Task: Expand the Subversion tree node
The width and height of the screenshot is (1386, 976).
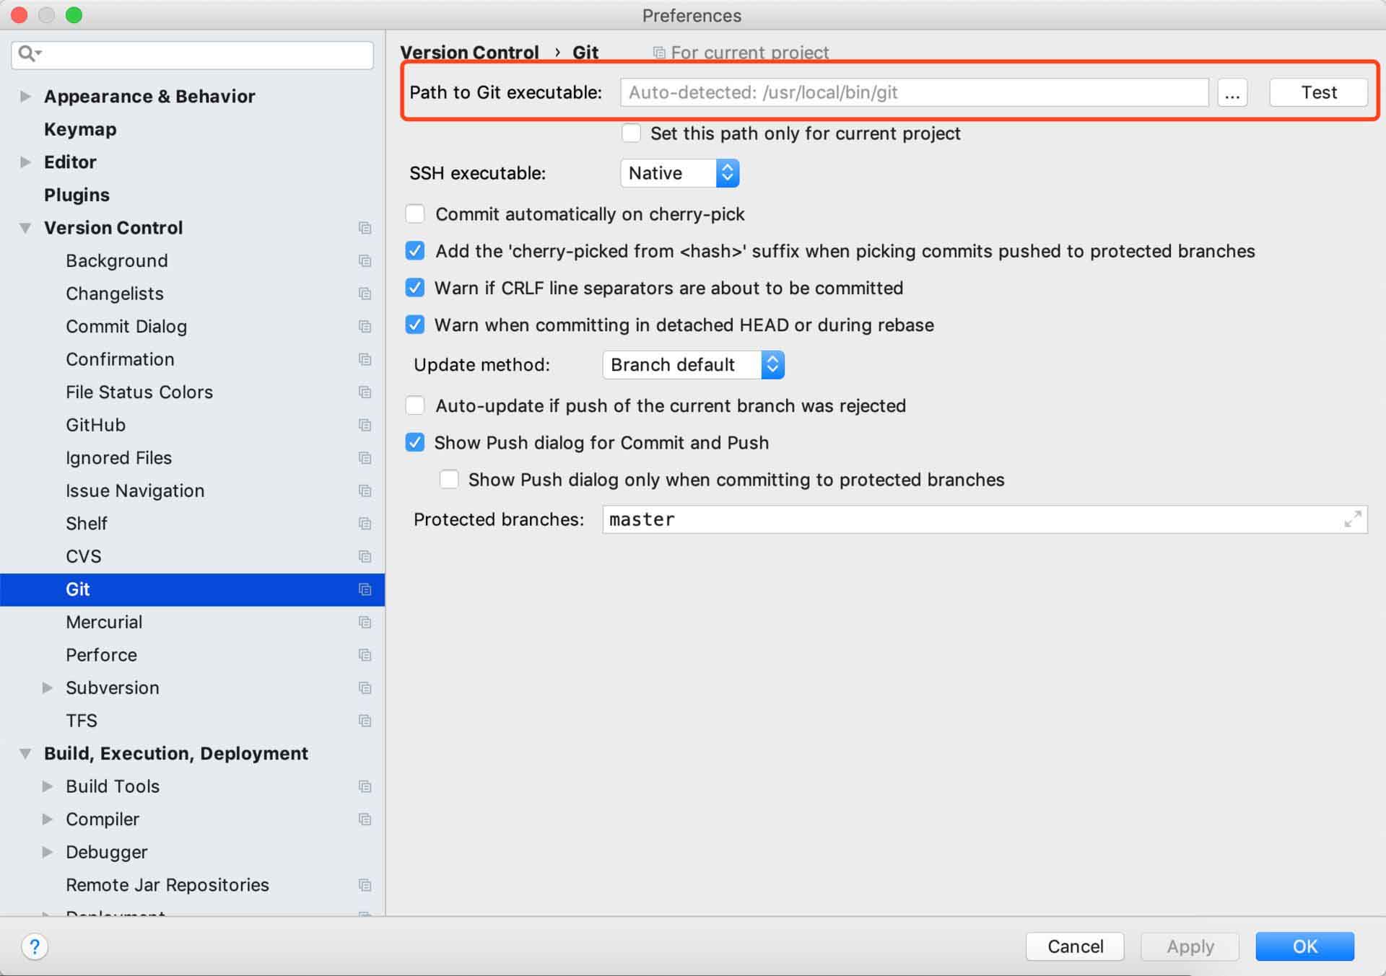Action: click(x=48, y=687)
